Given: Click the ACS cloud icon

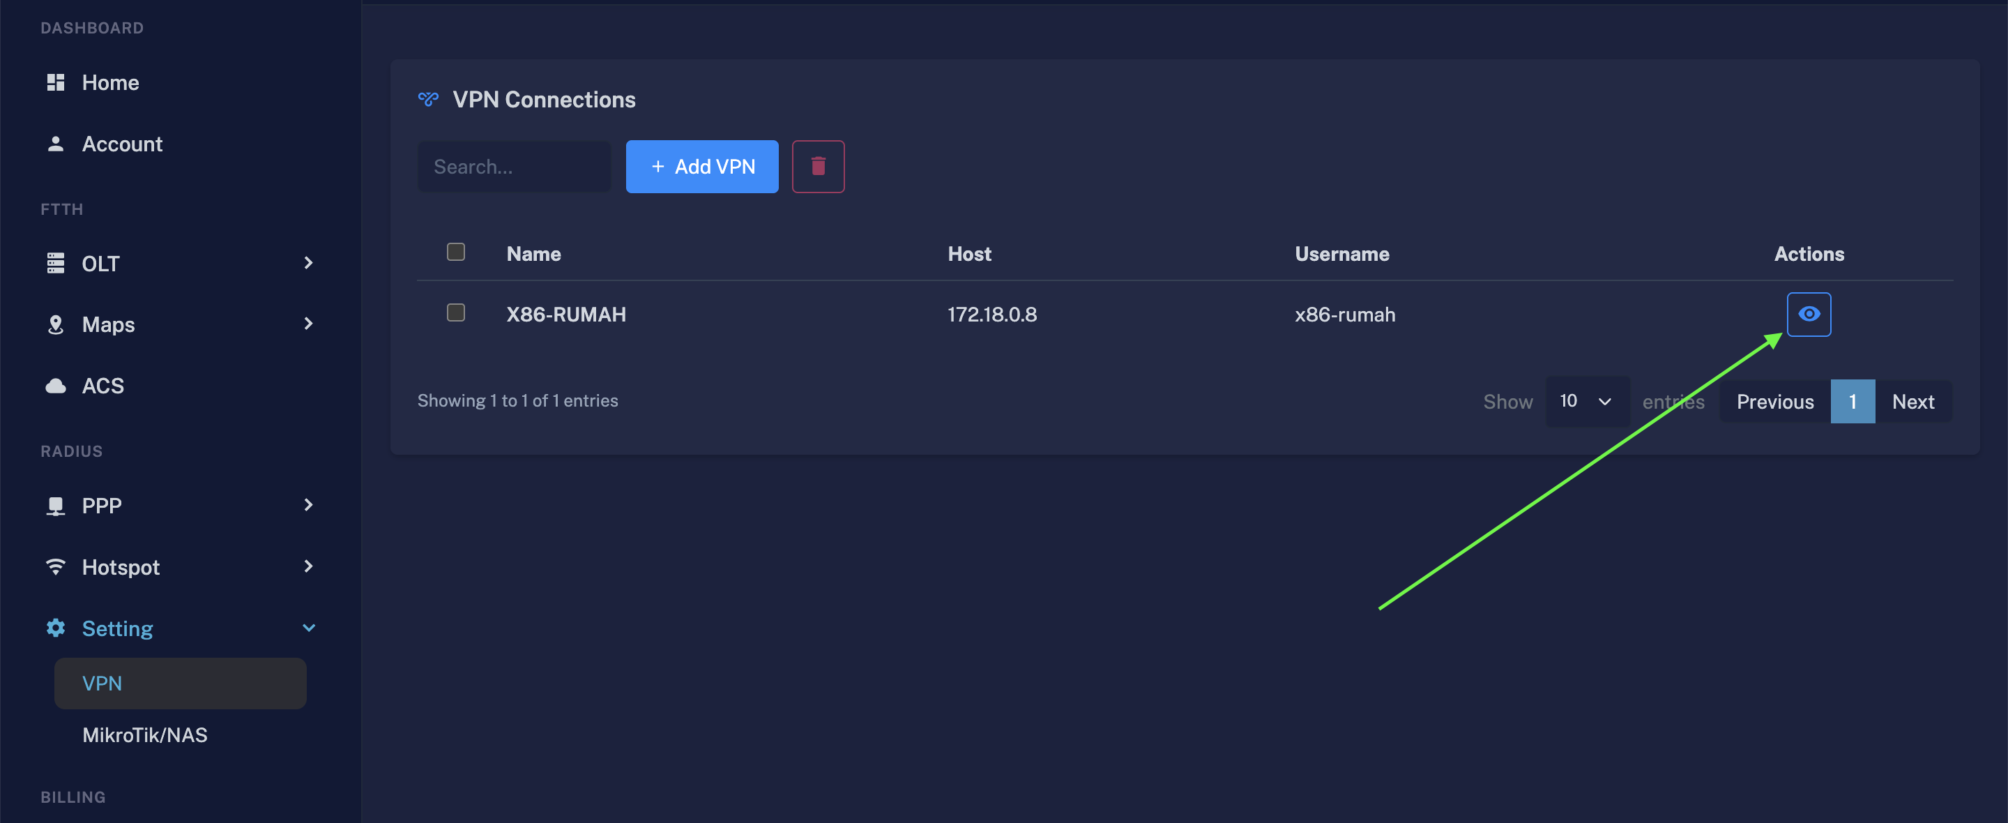Looking at the screenshot, I should point(55,386).
